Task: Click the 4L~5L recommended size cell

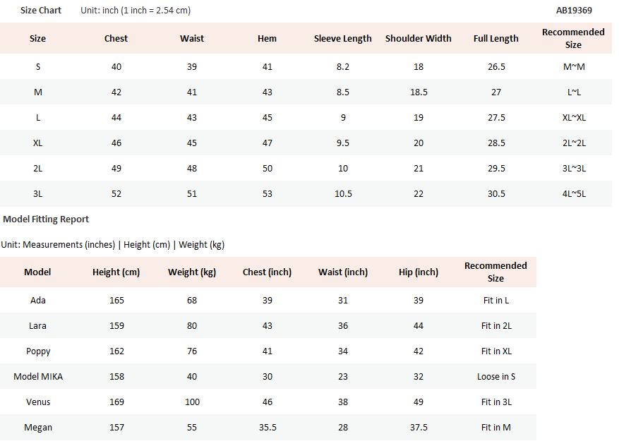Action: (x=574, y=194)
